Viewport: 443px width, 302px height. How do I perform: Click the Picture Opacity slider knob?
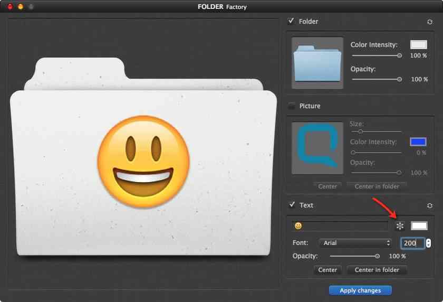399,173
